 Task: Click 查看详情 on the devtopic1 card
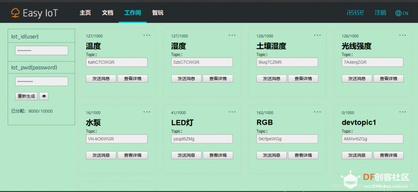pos(389,156)
